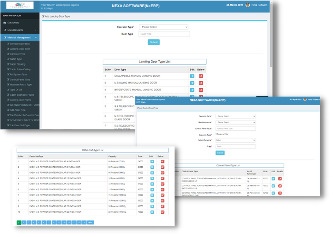Expand the Select Persons dropdown
The image size is (333, 237).
coord(235,140)
